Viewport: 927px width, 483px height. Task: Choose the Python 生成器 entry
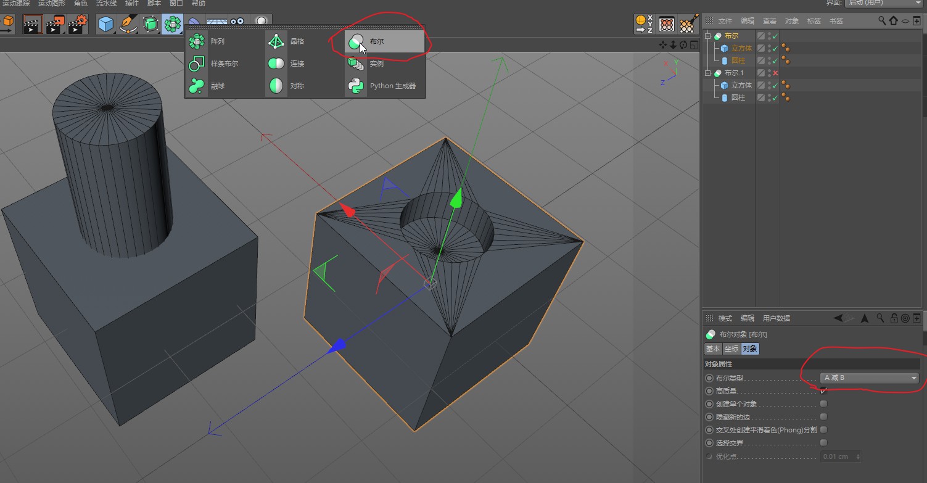(384, 86)
